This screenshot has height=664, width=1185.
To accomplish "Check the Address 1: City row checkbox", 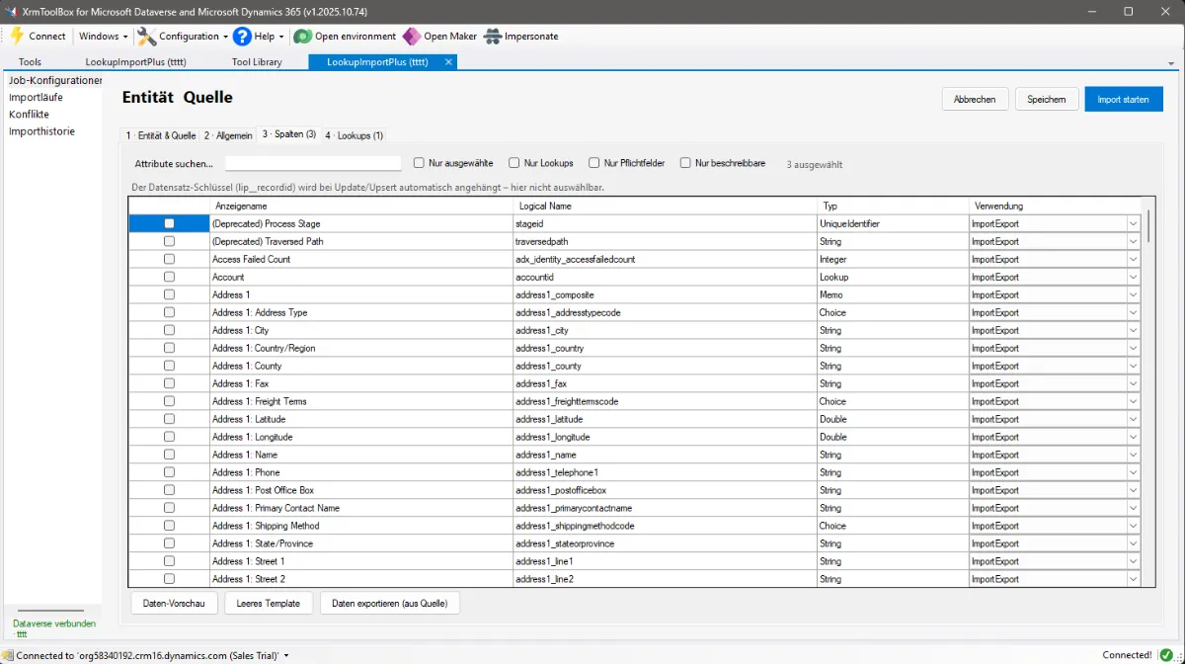I will click(x=169, y=330).
